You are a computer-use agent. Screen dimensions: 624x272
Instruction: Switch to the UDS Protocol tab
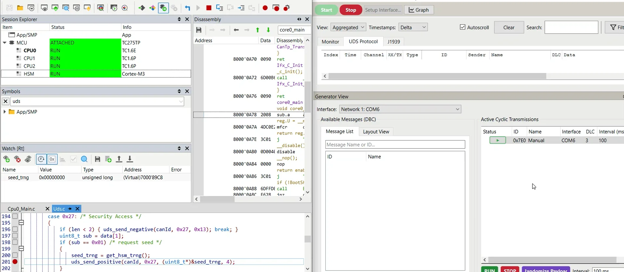[x=363, y=41]
